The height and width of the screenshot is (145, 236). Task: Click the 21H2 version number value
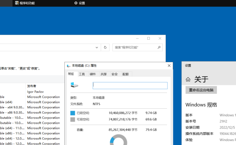(x=223, y=121)
